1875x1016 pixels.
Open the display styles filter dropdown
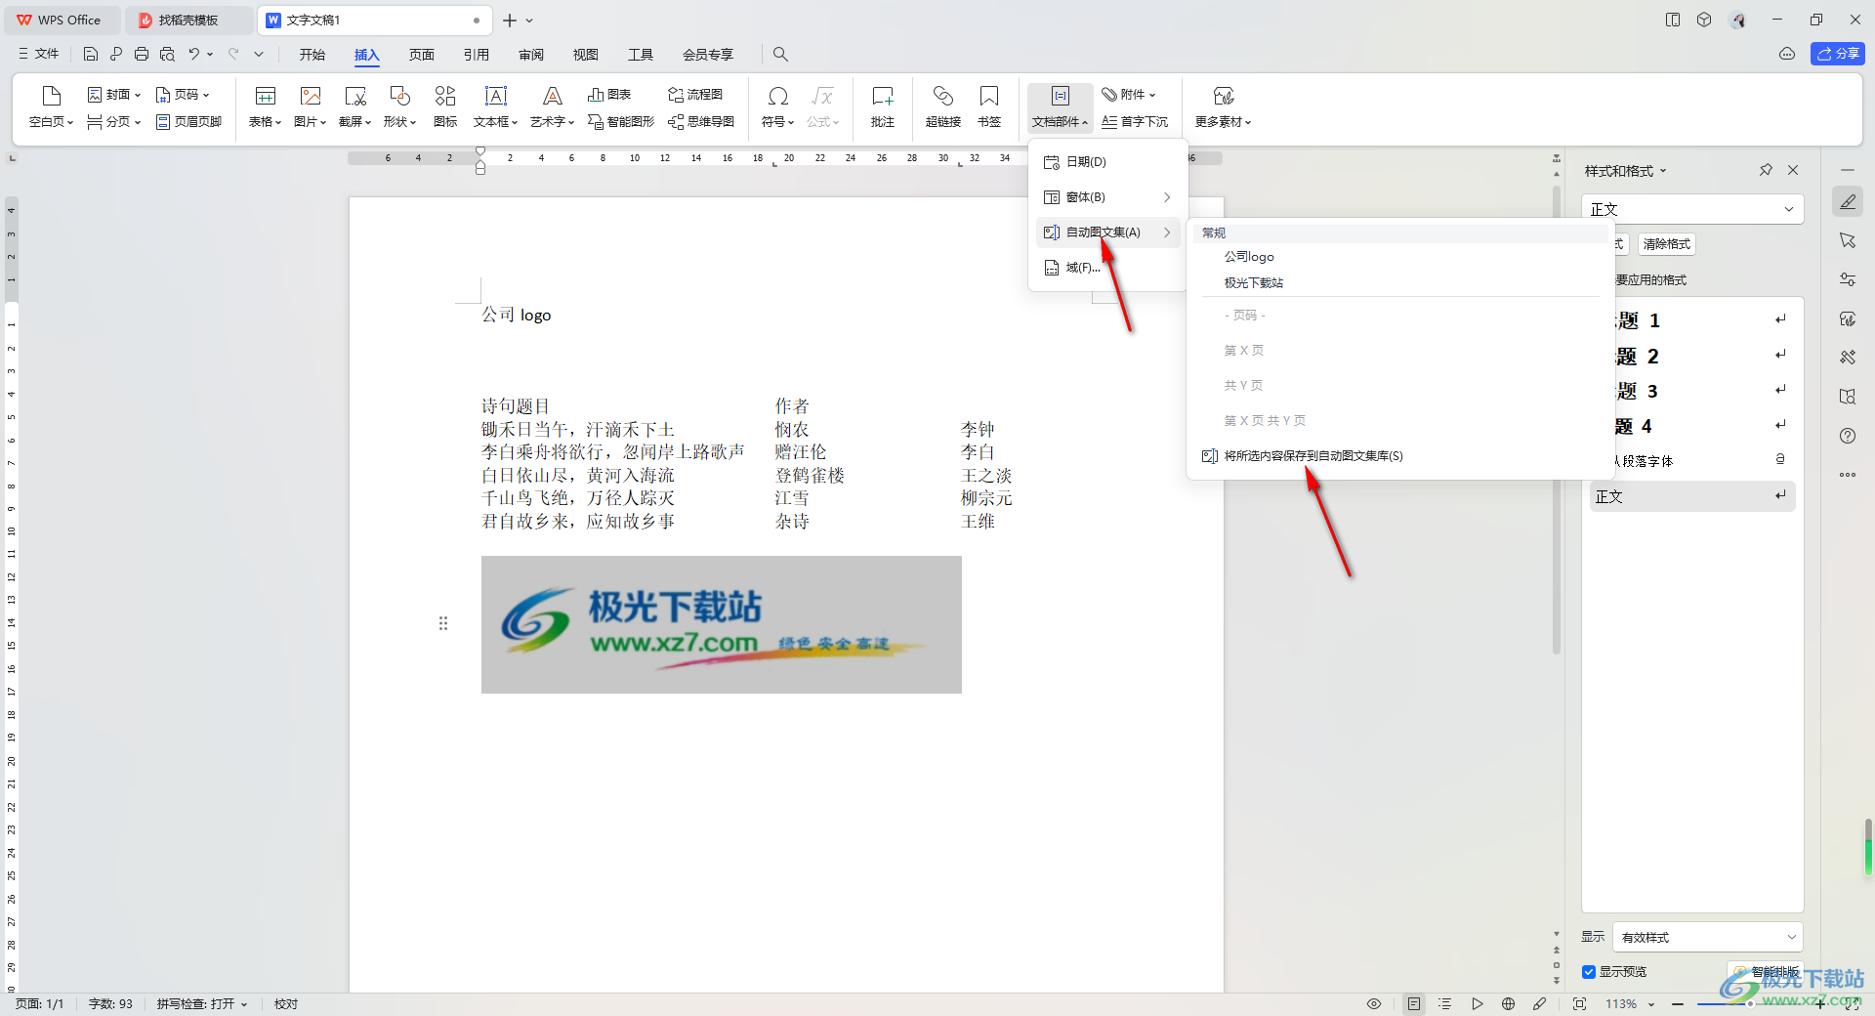coord(1707,937)
